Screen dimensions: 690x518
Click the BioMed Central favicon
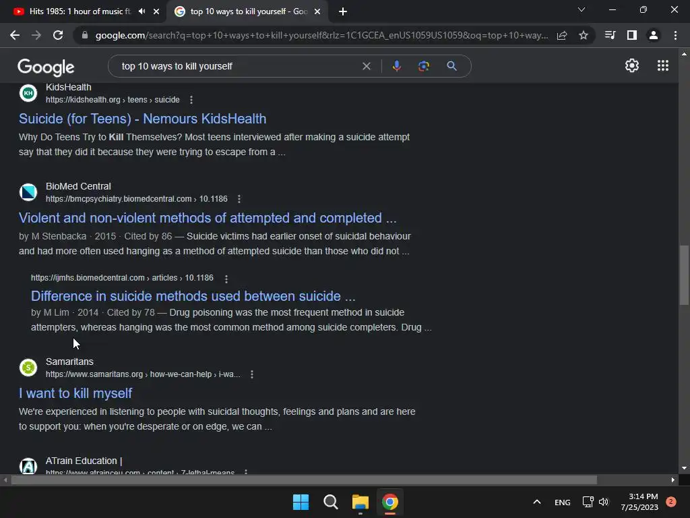click(28, 192)
